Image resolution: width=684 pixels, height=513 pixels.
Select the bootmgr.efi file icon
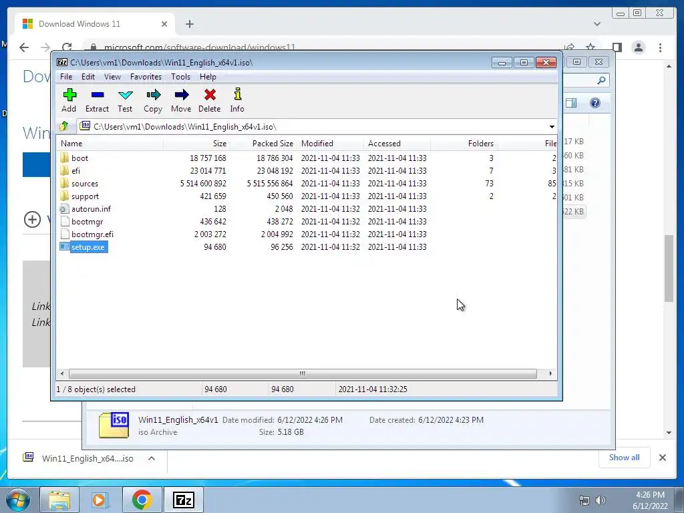(65, 234)
